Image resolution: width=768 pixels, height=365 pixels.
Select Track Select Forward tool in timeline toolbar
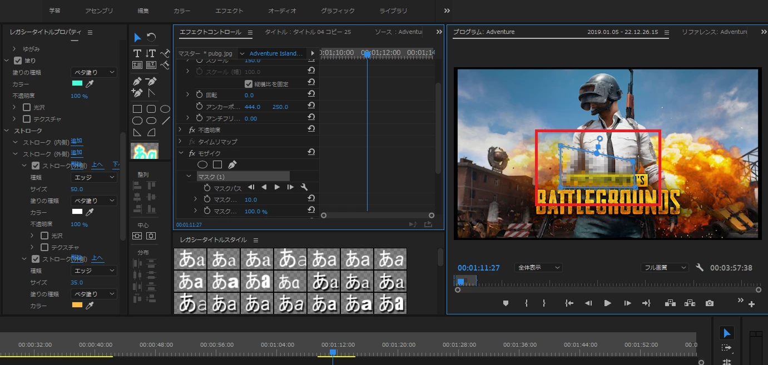(726, 348)
